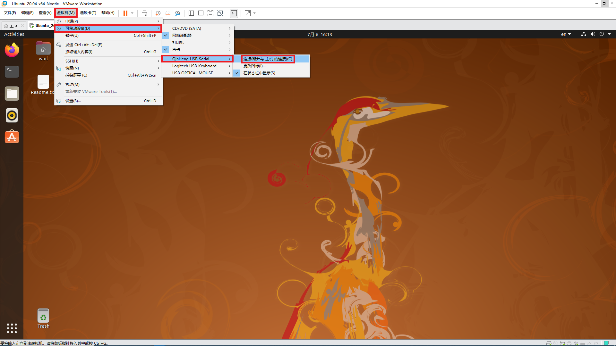Open Rhythmbox from the dock
Viewport: 616px width, 346px height.
pyautogui.click(x=12, y=115)
